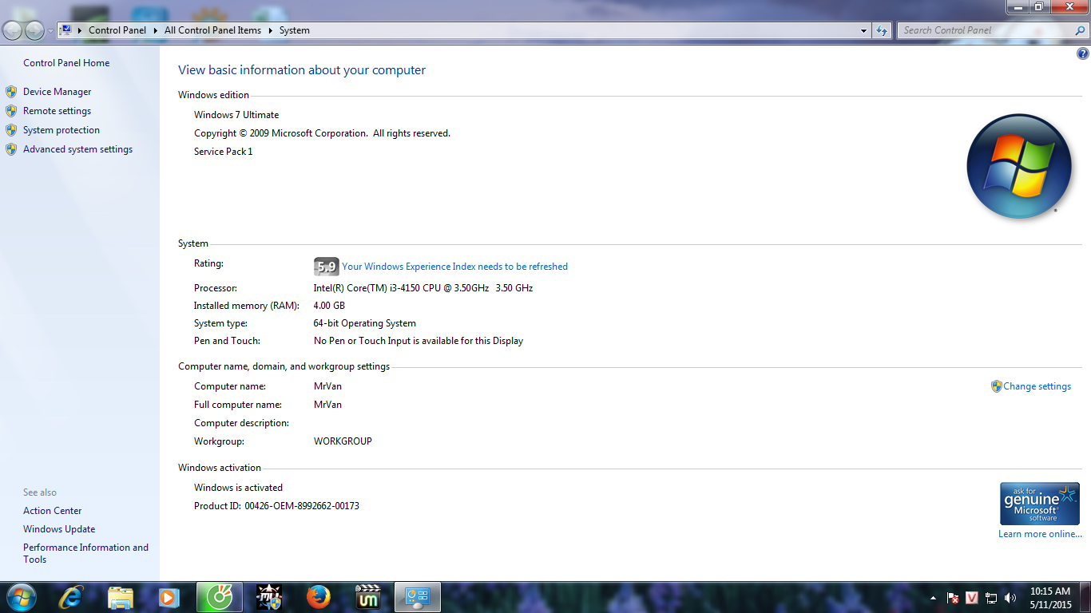Expand the arrow after All Control Panel Items
Image resolution: width=1091 pixels, height=613 pixels.
[x=270, y=30]
